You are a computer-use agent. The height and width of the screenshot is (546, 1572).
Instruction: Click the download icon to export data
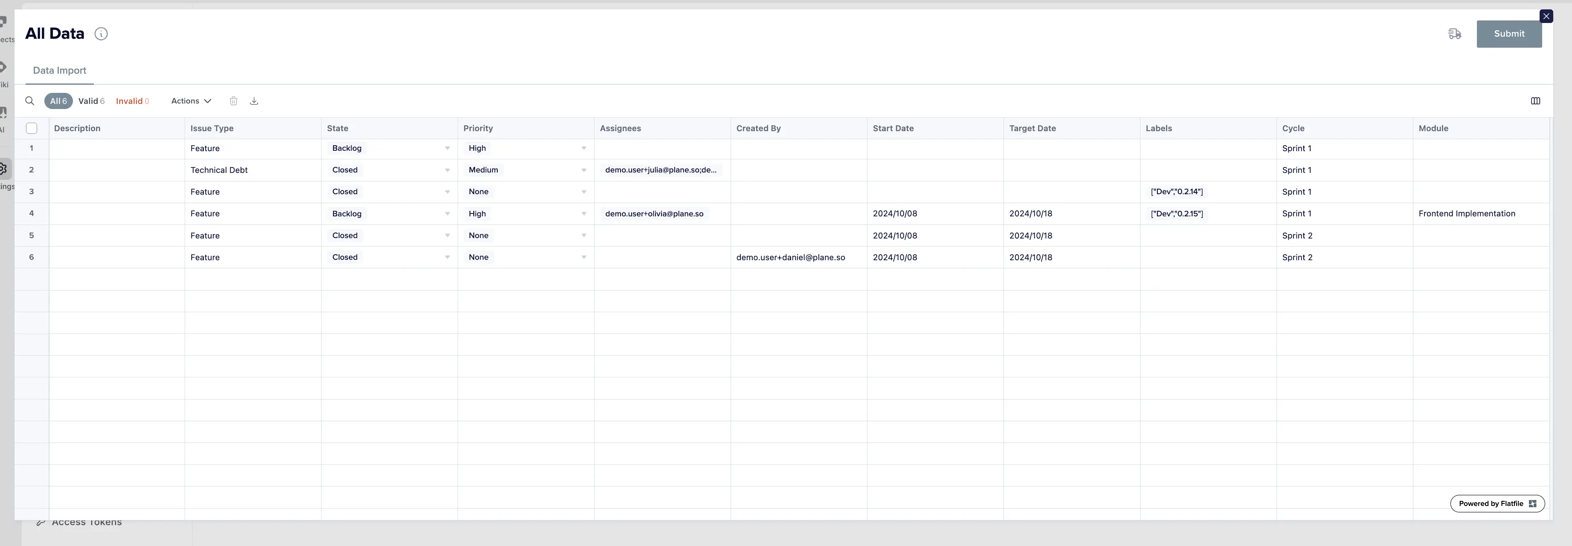click(x=254, y=101)
